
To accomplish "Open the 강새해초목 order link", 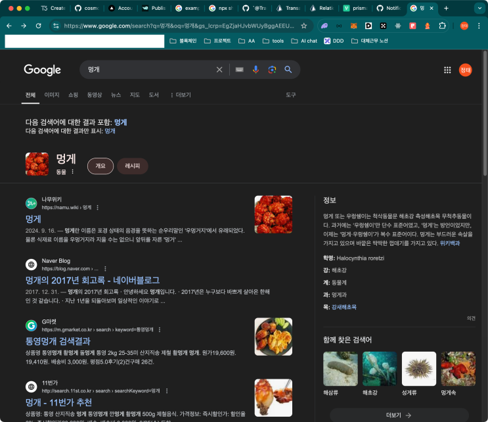I will tap(344, 307).
